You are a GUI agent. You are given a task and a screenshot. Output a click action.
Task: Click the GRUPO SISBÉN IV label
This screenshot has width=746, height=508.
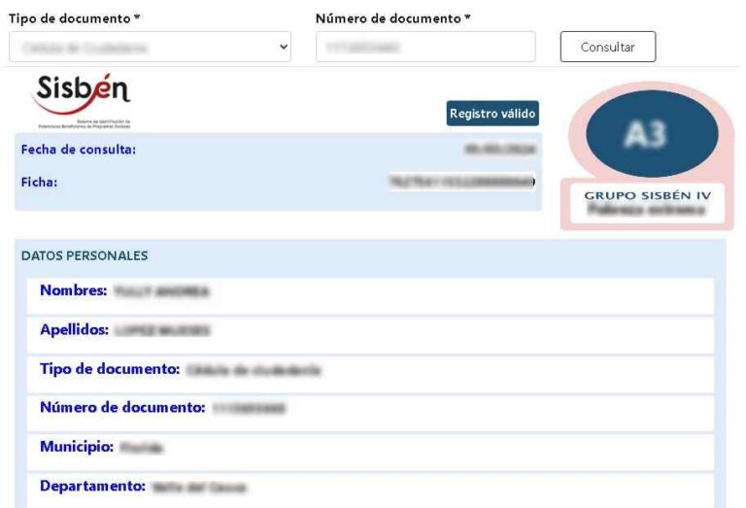click(648, 195)
